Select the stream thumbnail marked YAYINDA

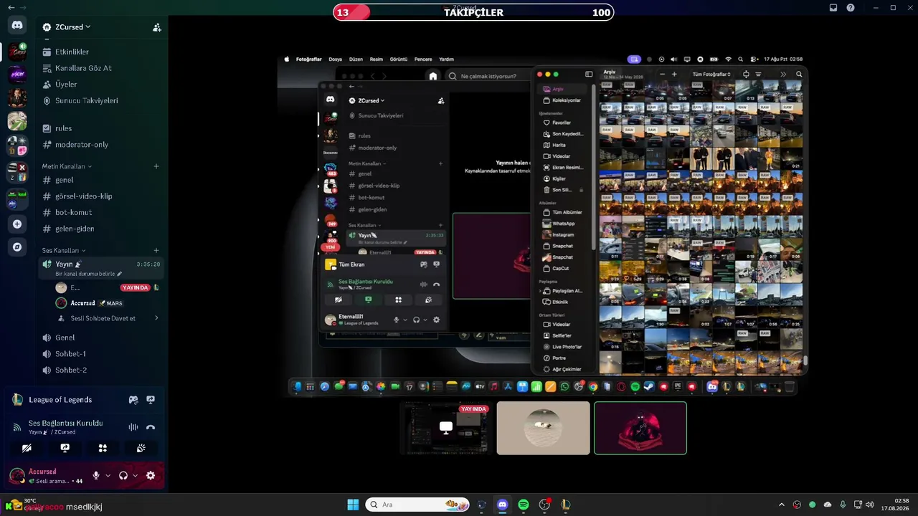tap(446, 428)
